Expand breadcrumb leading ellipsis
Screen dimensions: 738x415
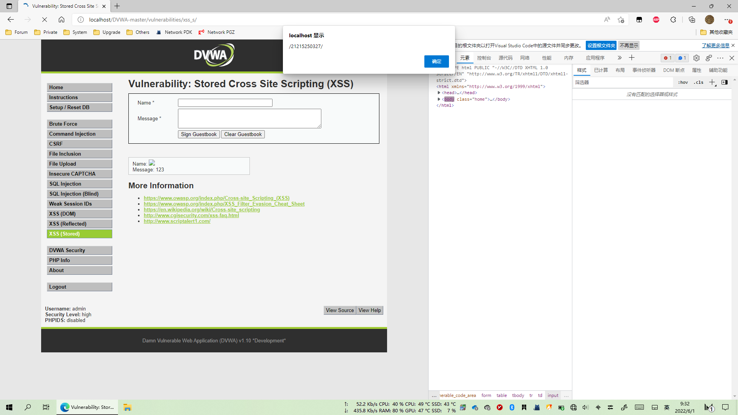point(434,395)
